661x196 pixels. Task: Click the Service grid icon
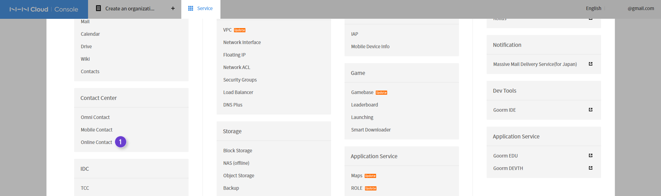pos(191,8)
